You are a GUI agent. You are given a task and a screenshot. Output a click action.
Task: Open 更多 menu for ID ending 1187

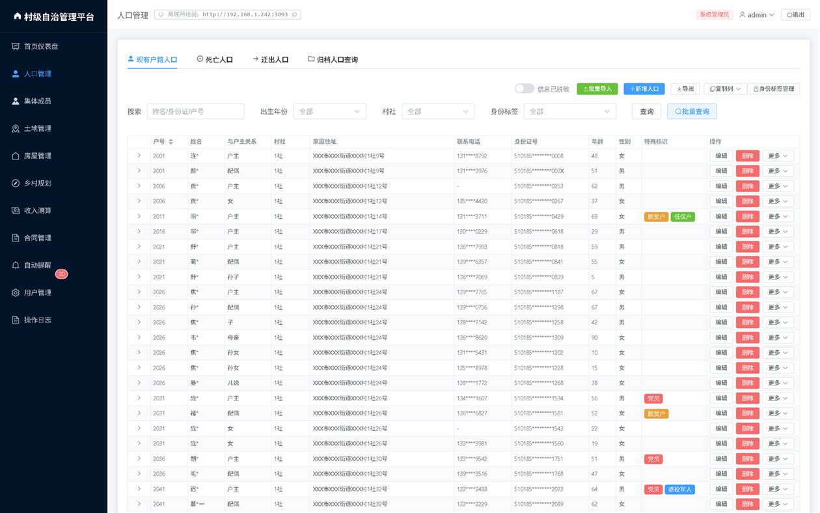pyautogui.click(x=778, y=292)
